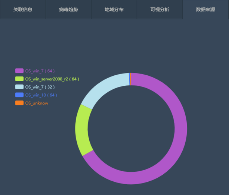The image size is (229, 195).
Task: Toggle the light blue OS_win_7 (32) swatch
Action: click(19, 87)
